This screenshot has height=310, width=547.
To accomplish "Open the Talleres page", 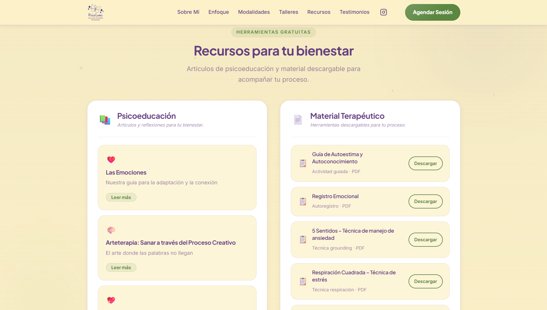I will (x=288, y=12).
